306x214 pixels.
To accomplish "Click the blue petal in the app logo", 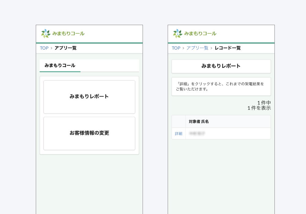I will (x=46, y=30).
